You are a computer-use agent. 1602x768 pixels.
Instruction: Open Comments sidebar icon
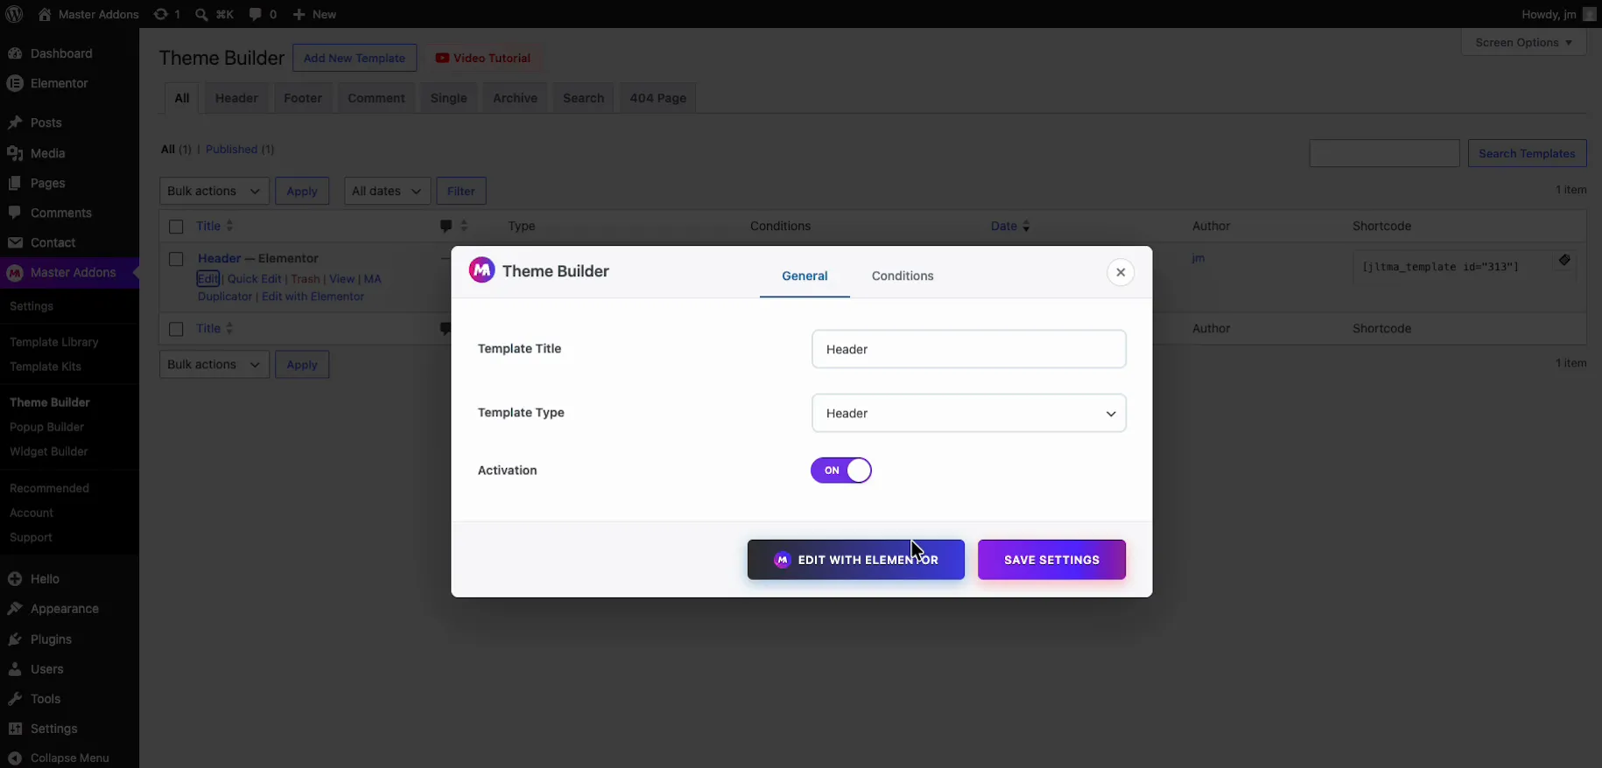point(15,213)
